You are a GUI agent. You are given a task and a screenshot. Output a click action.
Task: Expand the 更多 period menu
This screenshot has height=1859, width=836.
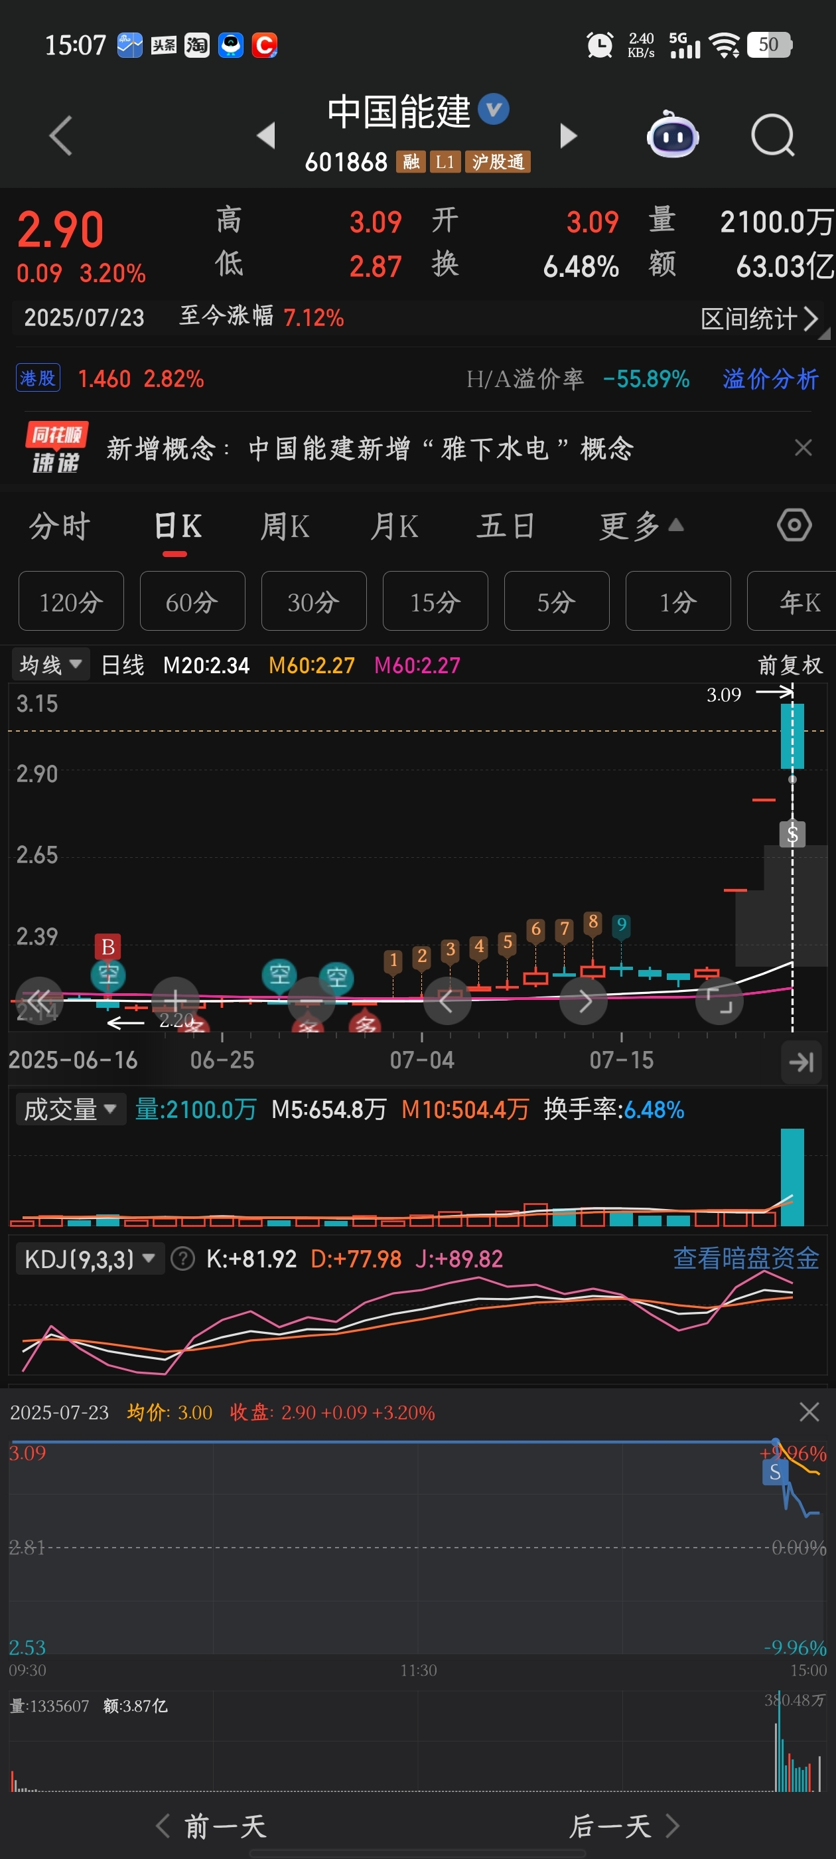tap(641, 525)
